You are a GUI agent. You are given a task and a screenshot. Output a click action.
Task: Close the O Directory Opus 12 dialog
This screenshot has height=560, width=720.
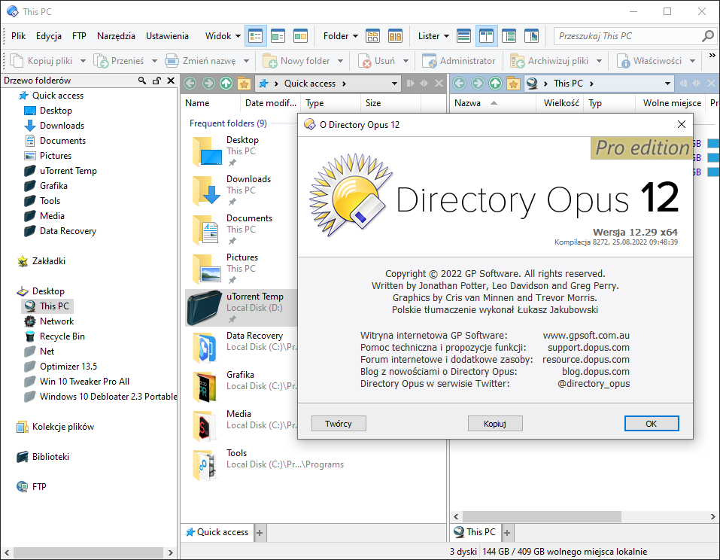point(682,124)
